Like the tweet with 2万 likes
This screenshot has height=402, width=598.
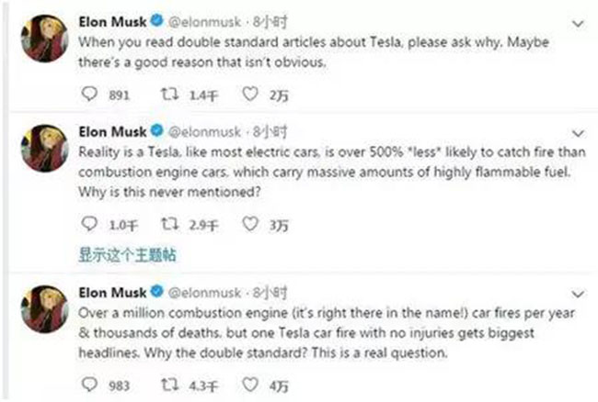point(250,94)
